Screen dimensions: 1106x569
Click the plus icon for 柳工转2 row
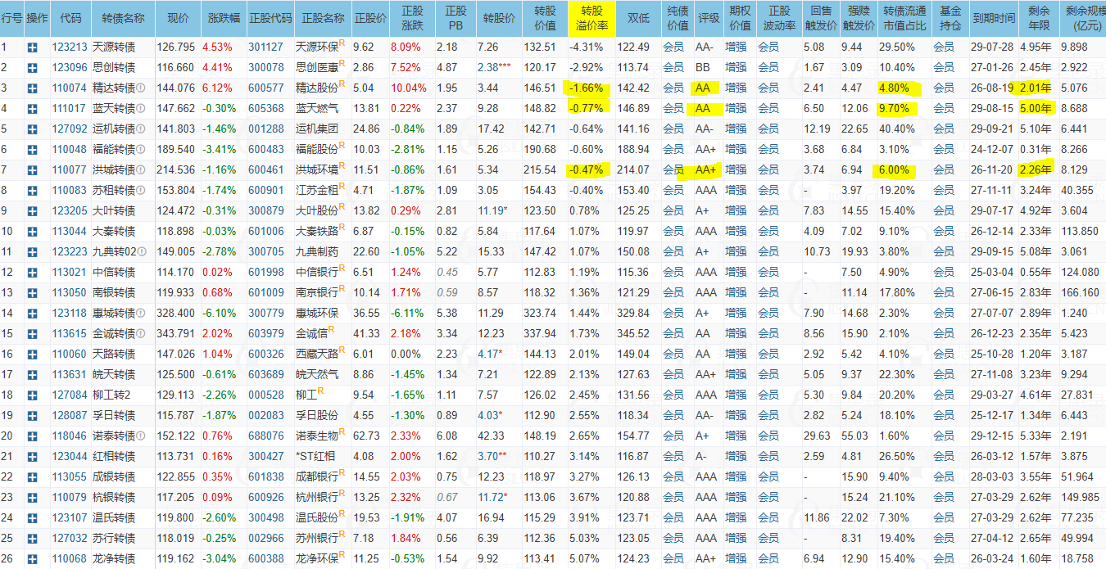point(32,395)
